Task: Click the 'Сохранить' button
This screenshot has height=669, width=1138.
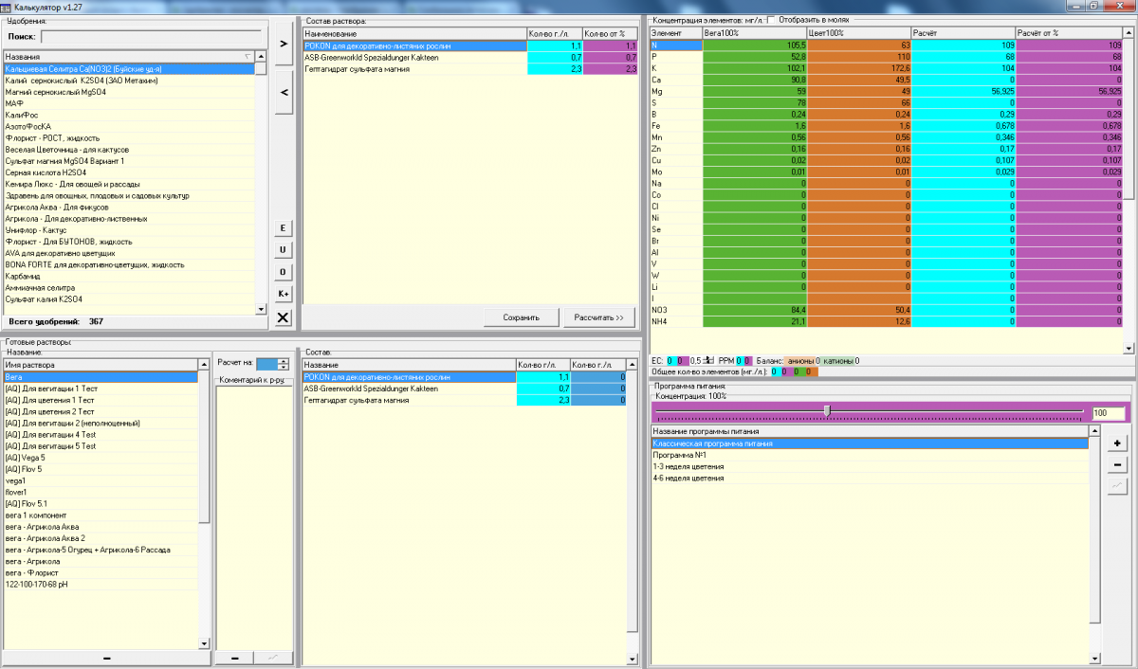Action: click(521, 317)
